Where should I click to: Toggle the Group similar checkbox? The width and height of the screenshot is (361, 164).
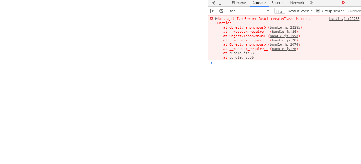coord(318,11)
